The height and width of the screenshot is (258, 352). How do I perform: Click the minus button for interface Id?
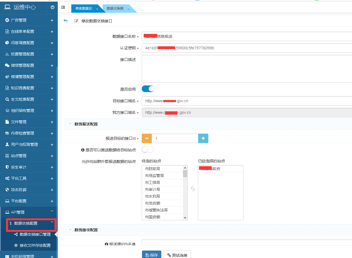(147, 138)
